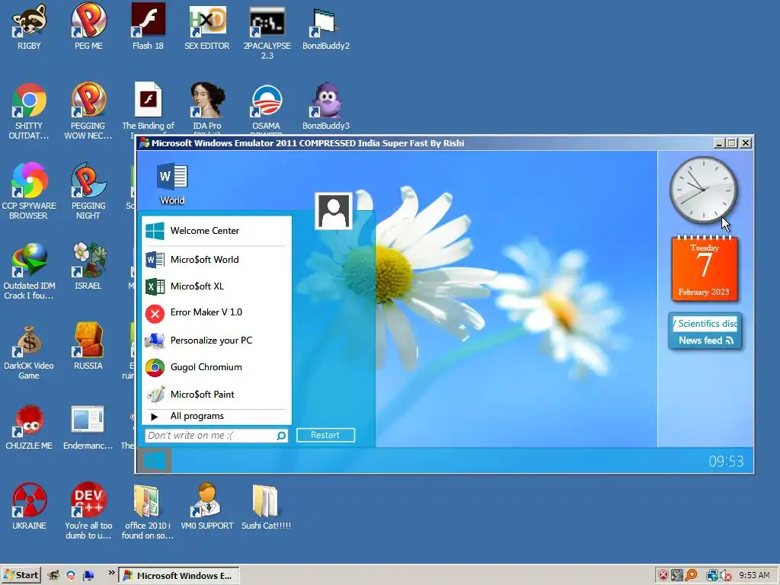780x585 pixels.
Task: Select Microsoft Windows E... taskbar button
Action: click(x=179, y=576)
